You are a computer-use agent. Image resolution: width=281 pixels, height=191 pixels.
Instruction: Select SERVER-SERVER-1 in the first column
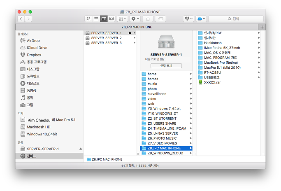tap(110, 33)
